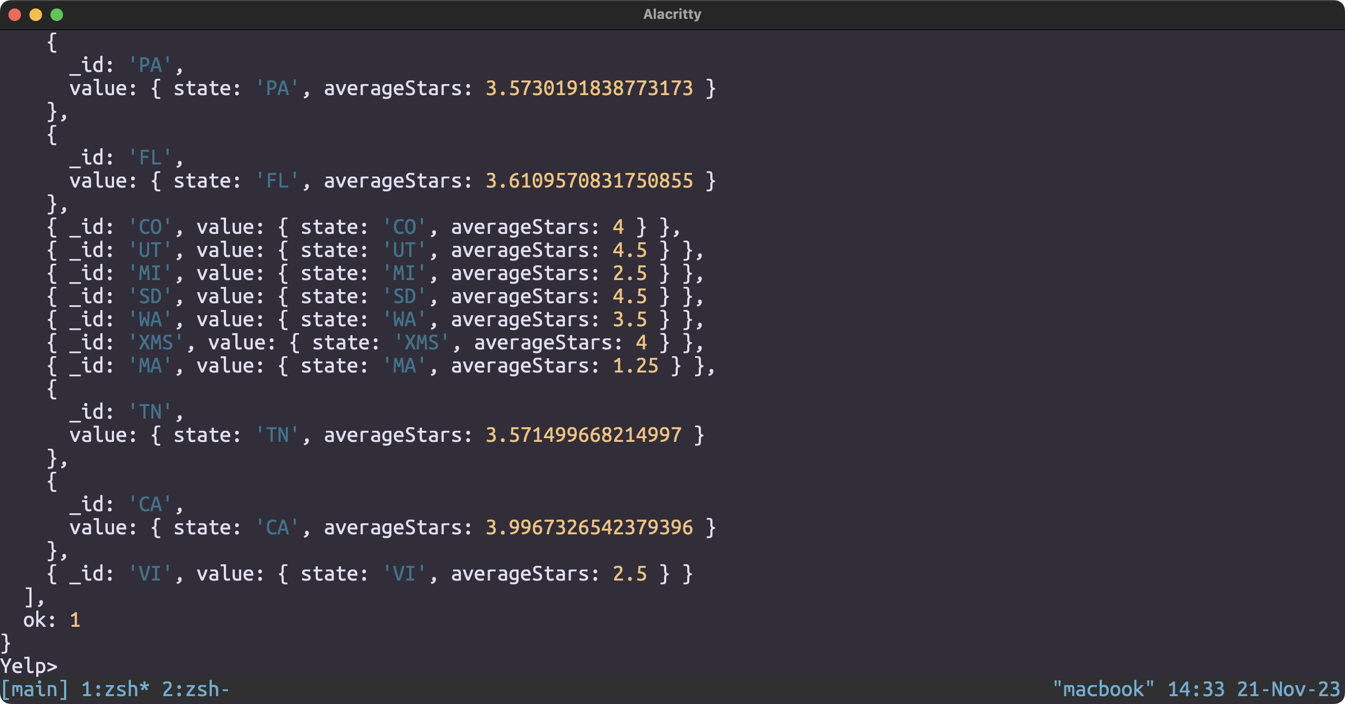Image resolution: width=1345 pixels, height=704 pixels.
Task: Click the 14:33 clock in status bar
Action: pyautogui.click(x=1196, y=689)
